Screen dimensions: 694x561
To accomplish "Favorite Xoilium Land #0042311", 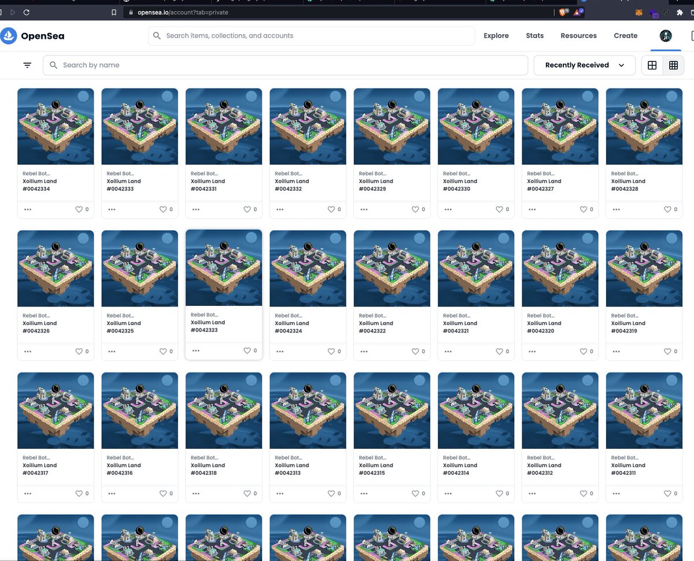I will click(x=667, y=493).
